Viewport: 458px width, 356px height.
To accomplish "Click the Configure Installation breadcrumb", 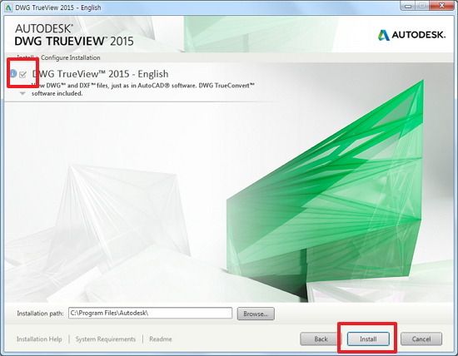I will (x=71, y=57).
